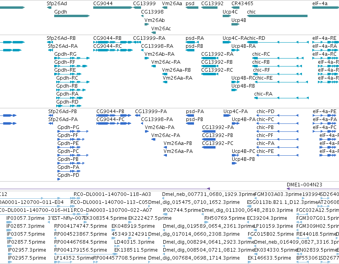Image resolution: width=339 pixels, height=264 pixels.
Task: Open the Gpdh-RD transcript label
Action: coord(67,102)
